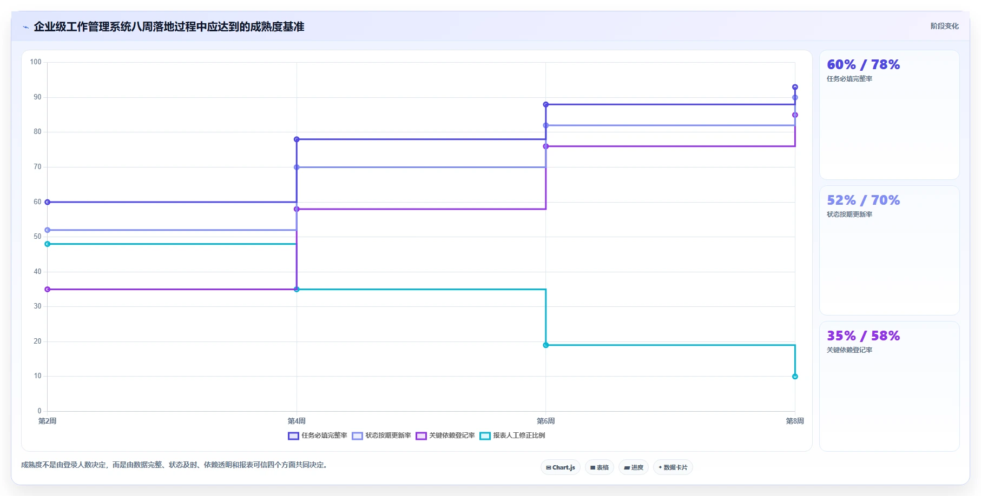Click the 数据卡片 tag chip

pos(673,467)
